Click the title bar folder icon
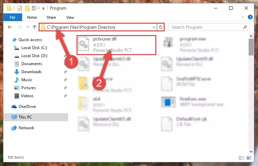This screenshot has height=166, width=258. coord(9,8)
